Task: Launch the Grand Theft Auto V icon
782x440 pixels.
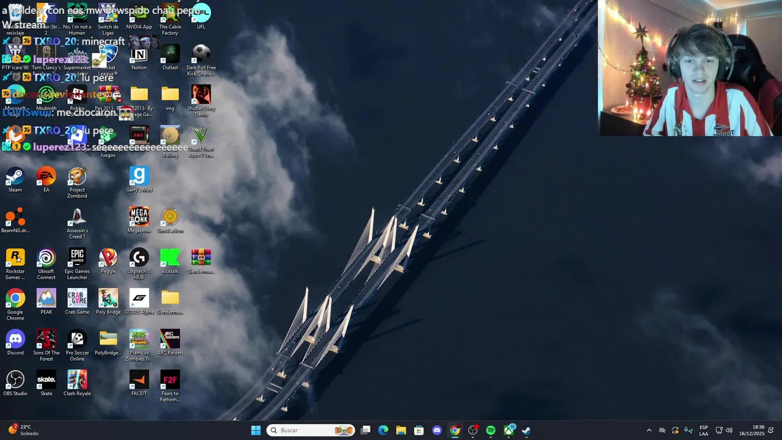Action: click(201, 142)
